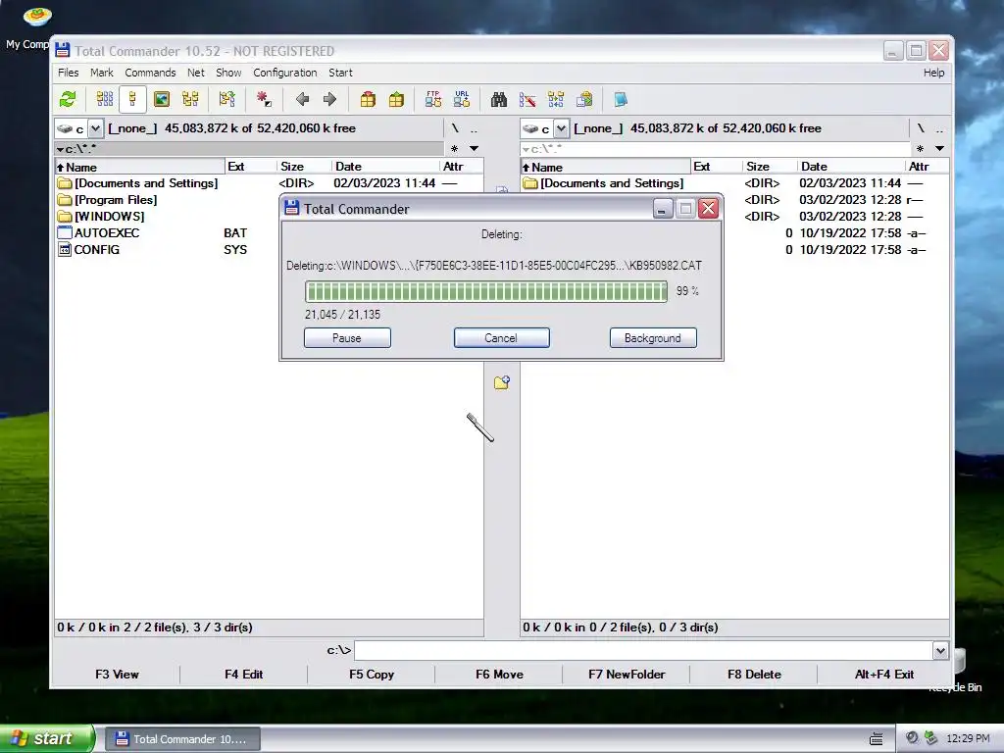The width and height of the screenshot is (1004, 753).
Task: Click Total Commander taskbar button
Action: point(182,739)
